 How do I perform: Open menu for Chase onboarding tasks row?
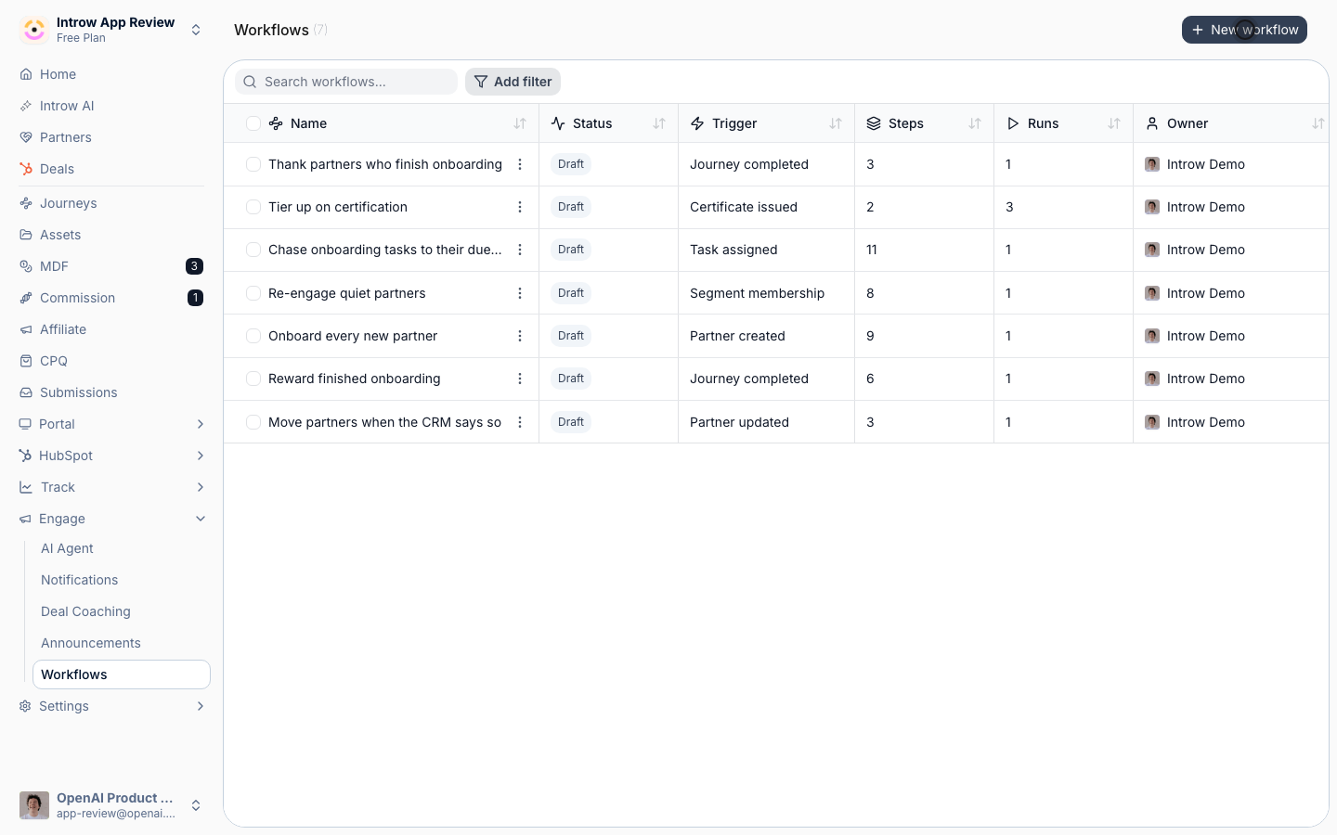point(520,250)
